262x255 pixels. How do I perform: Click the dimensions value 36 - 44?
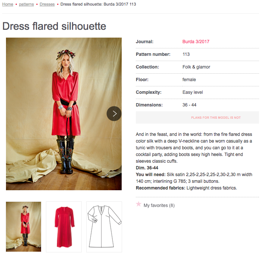[x=189, y=105]
